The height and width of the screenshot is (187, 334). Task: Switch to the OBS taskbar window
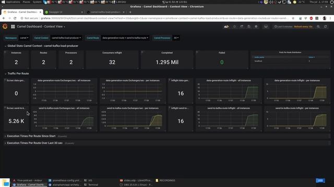[136, 185]
